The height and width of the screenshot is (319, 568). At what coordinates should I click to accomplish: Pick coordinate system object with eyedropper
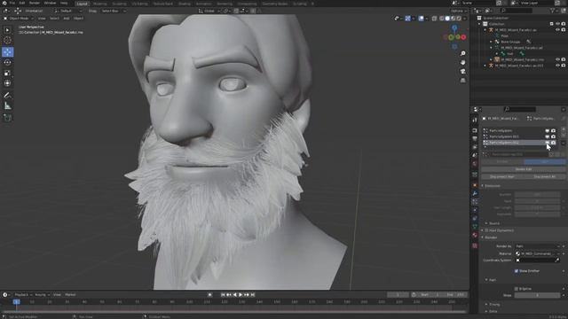point(557,260)
